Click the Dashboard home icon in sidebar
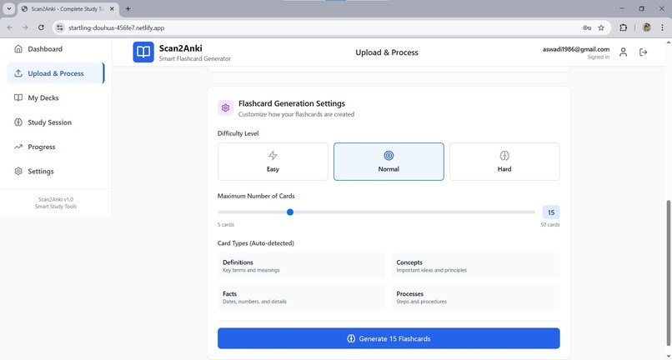Viewport: 672px width, 360px height. [x=18, y=49]
